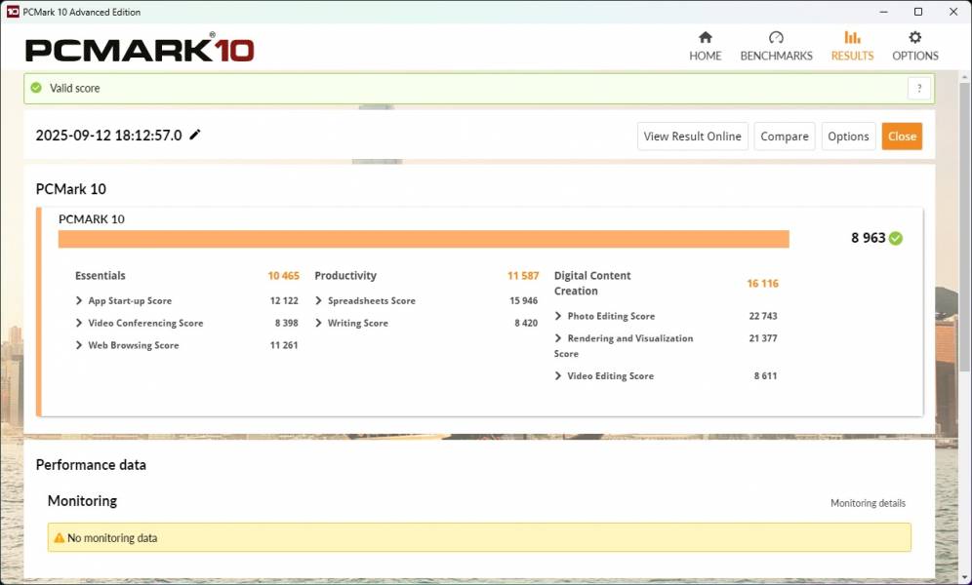Click the pencil icon to rename result

click(x=195, y=136)
